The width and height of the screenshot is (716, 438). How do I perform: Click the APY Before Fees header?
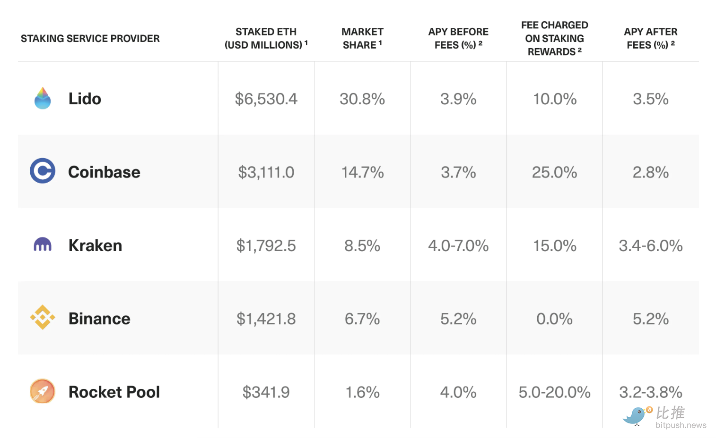click(458, 38)
